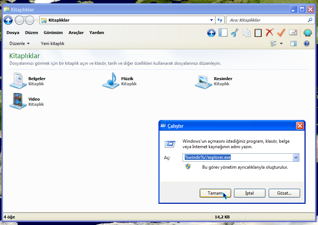Toggle the navigation pane toolbar icon
The image size is (318, 225).
click(x=223, y=33)
